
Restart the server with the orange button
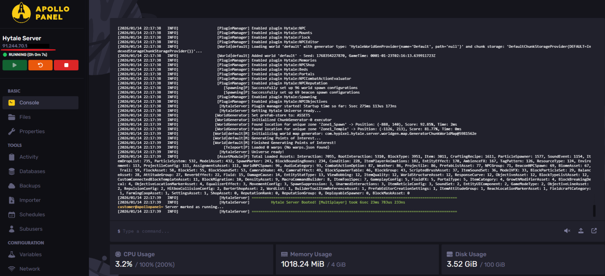coord(40,65)
